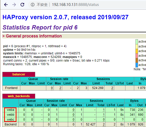Select the webc server row name
This screenshot has height=127, width=146.
(11, 120)
